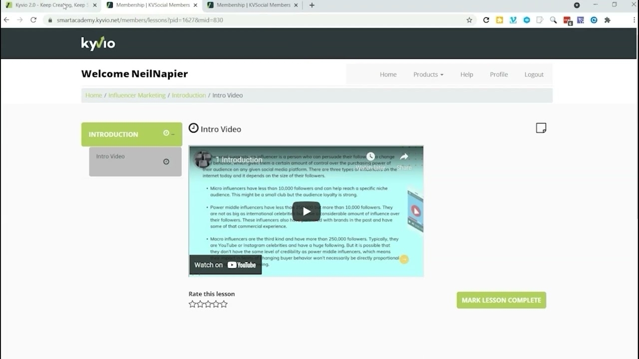Open a new browser tab
Viewport: 639px width, 359px height.
(312, 5)
